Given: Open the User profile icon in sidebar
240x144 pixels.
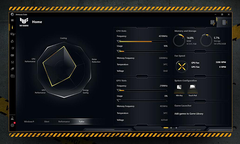Looking at the screenshot, I should pyautogui.click(x=12, y=118).
